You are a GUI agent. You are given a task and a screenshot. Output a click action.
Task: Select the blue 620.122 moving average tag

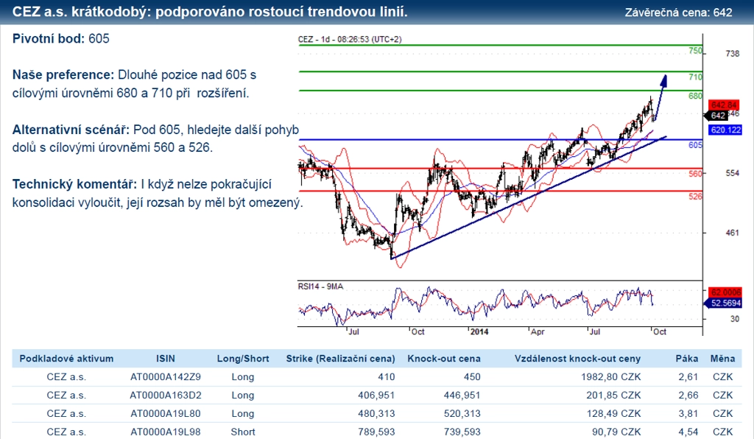(725, 130)
